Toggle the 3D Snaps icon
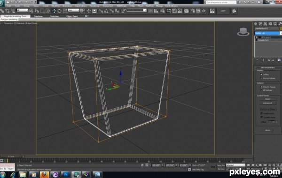The image size is (282, 178). [x=101, y=11]
